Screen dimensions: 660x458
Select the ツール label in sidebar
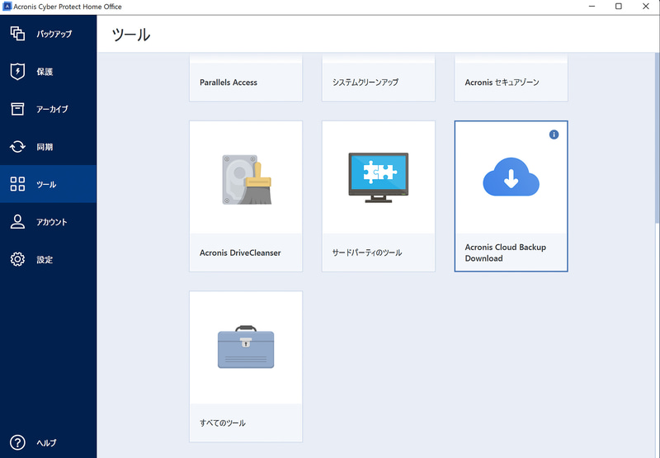point(46,184)
